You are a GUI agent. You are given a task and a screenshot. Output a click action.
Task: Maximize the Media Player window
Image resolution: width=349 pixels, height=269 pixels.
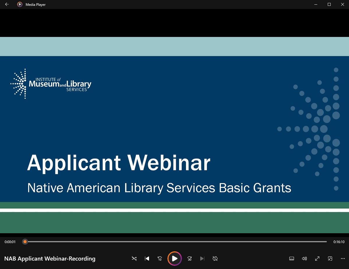[329, 4]
